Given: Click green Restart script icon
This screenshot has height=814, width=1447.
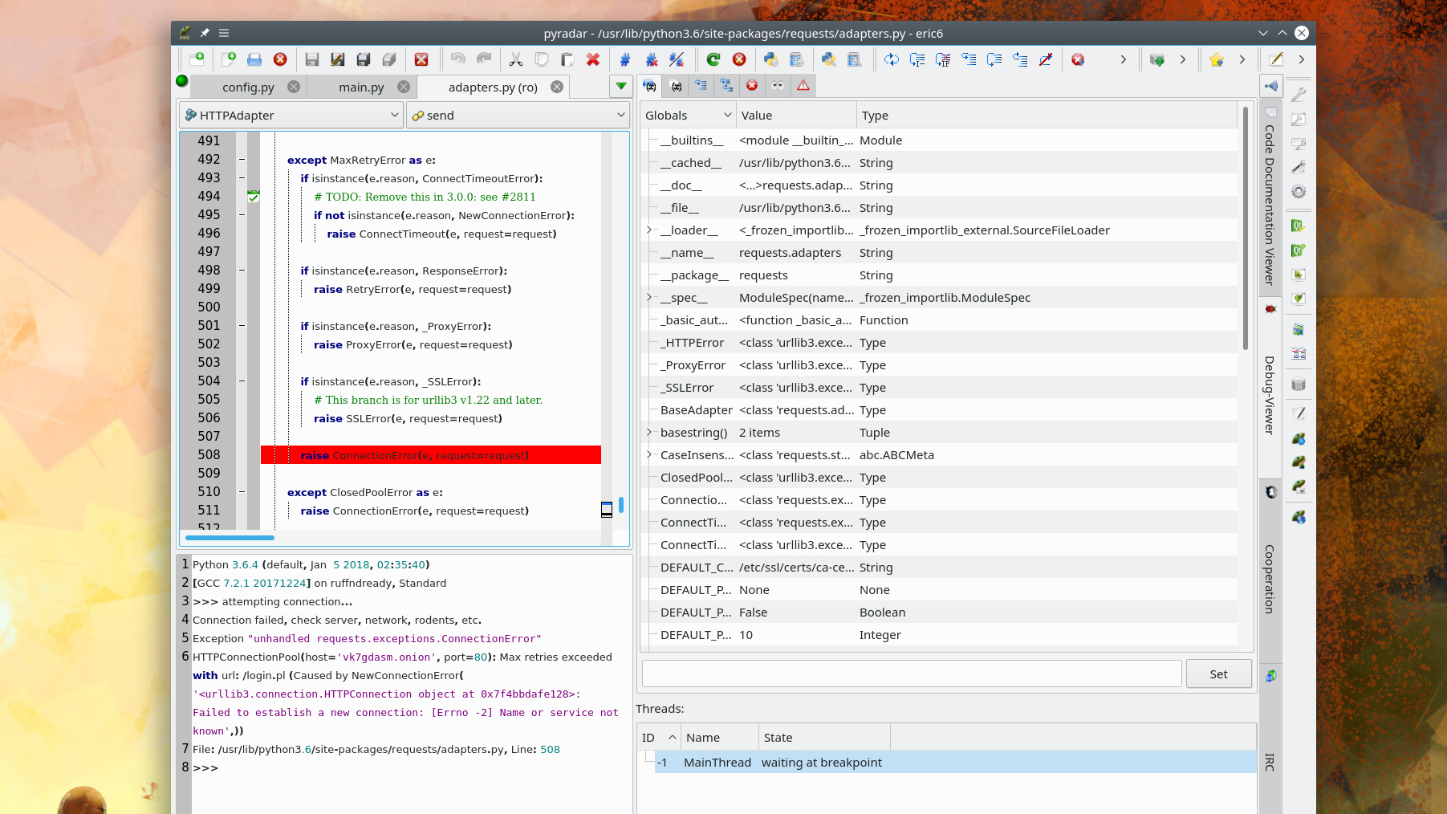Looking at the screenshot, I should click(x=713, y=59).
